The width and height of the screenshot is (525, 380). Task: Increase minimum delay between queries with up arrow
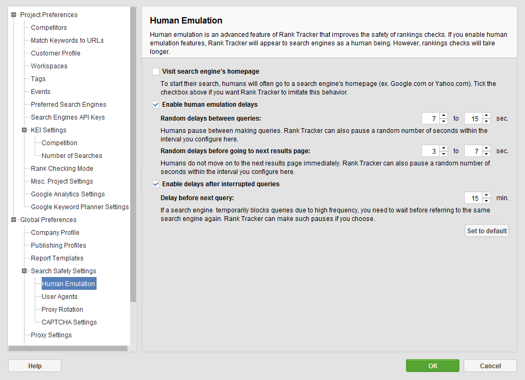(444, 115)
